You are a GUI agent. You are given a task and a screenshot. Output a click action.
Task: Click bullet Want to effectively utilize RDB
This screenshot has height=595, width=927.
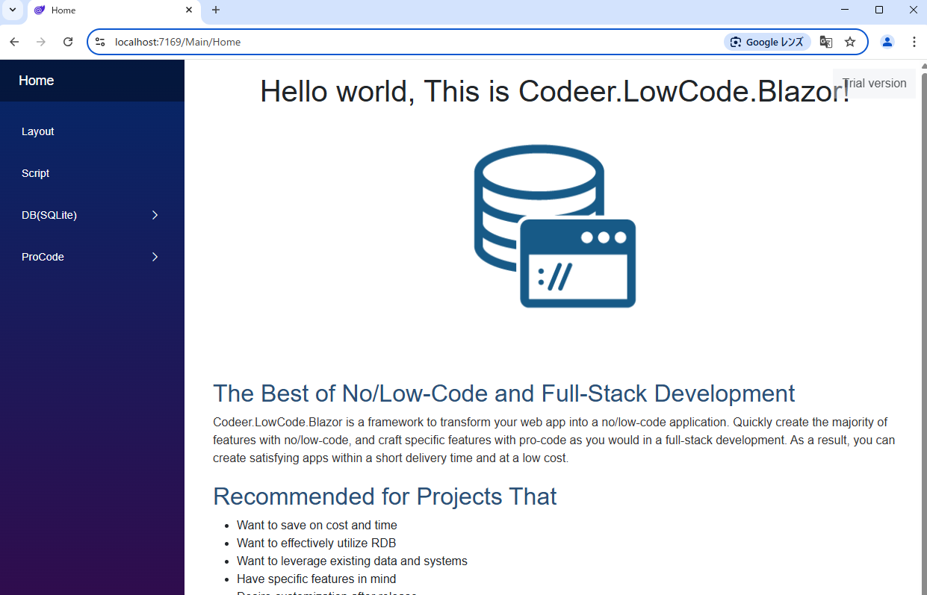point(316,543)
